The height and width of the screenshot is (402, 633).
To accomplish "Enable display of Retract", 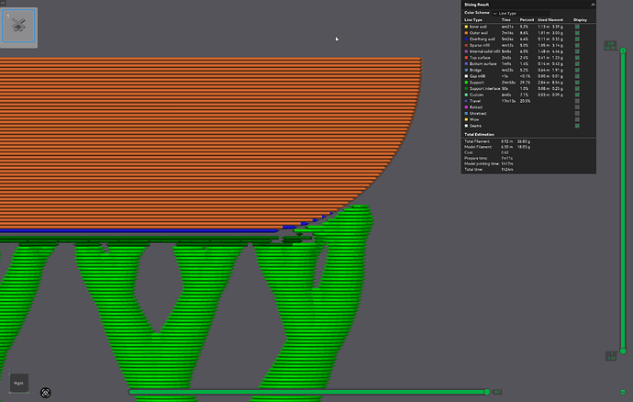I will coord(577,107).
